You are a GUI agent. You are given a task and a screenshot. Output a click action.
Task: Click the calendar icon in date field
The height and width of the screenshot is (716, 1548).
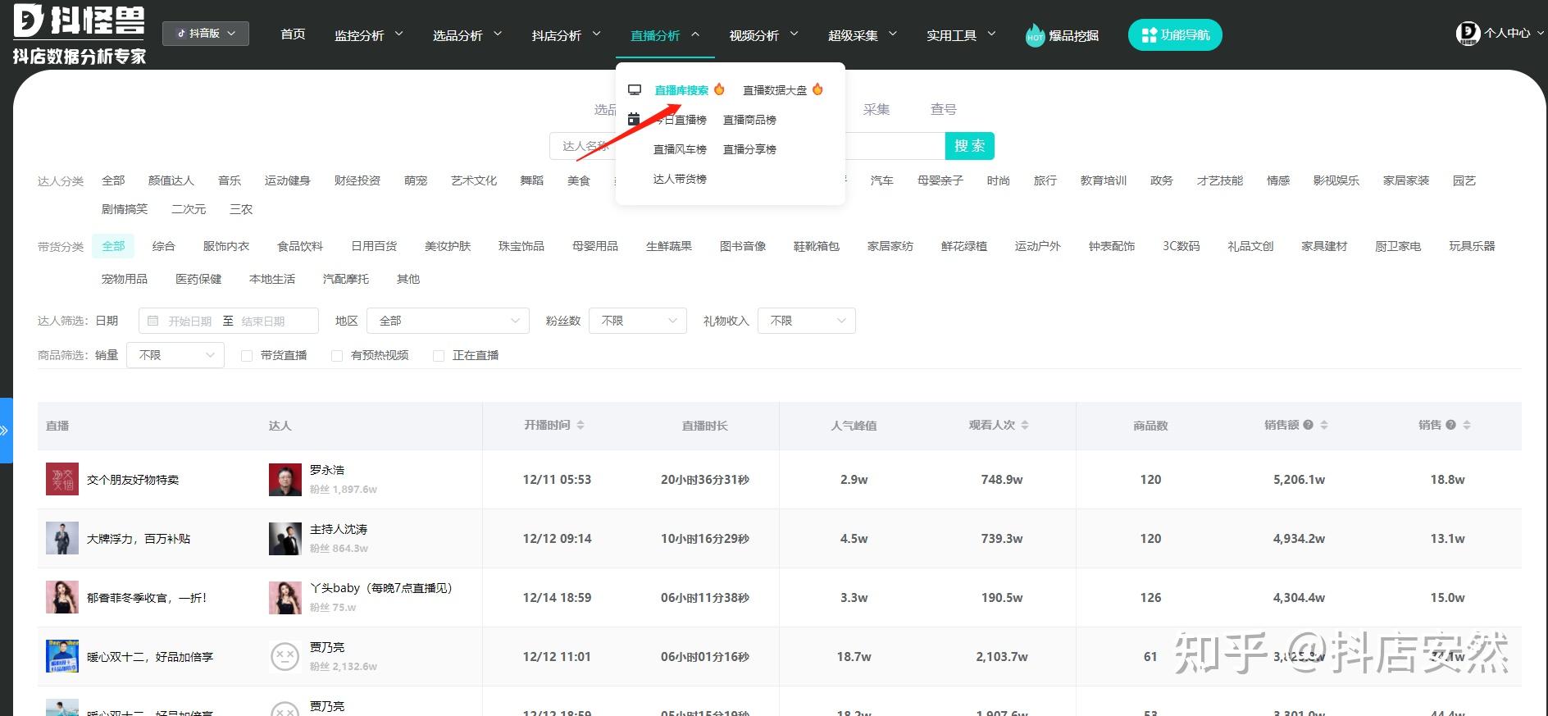(153, 321)
